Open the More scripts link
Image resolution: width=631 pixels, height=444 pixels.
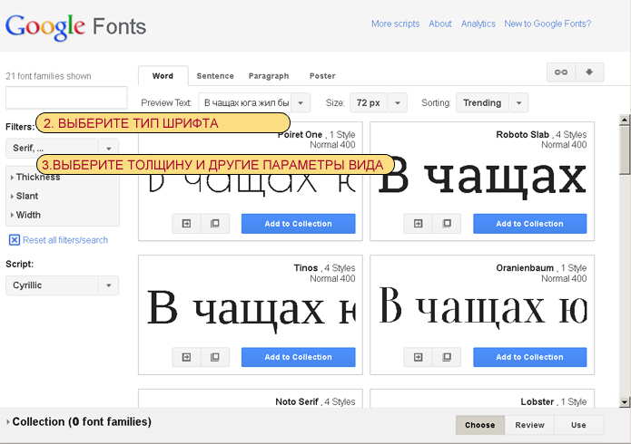coord(395,24)
